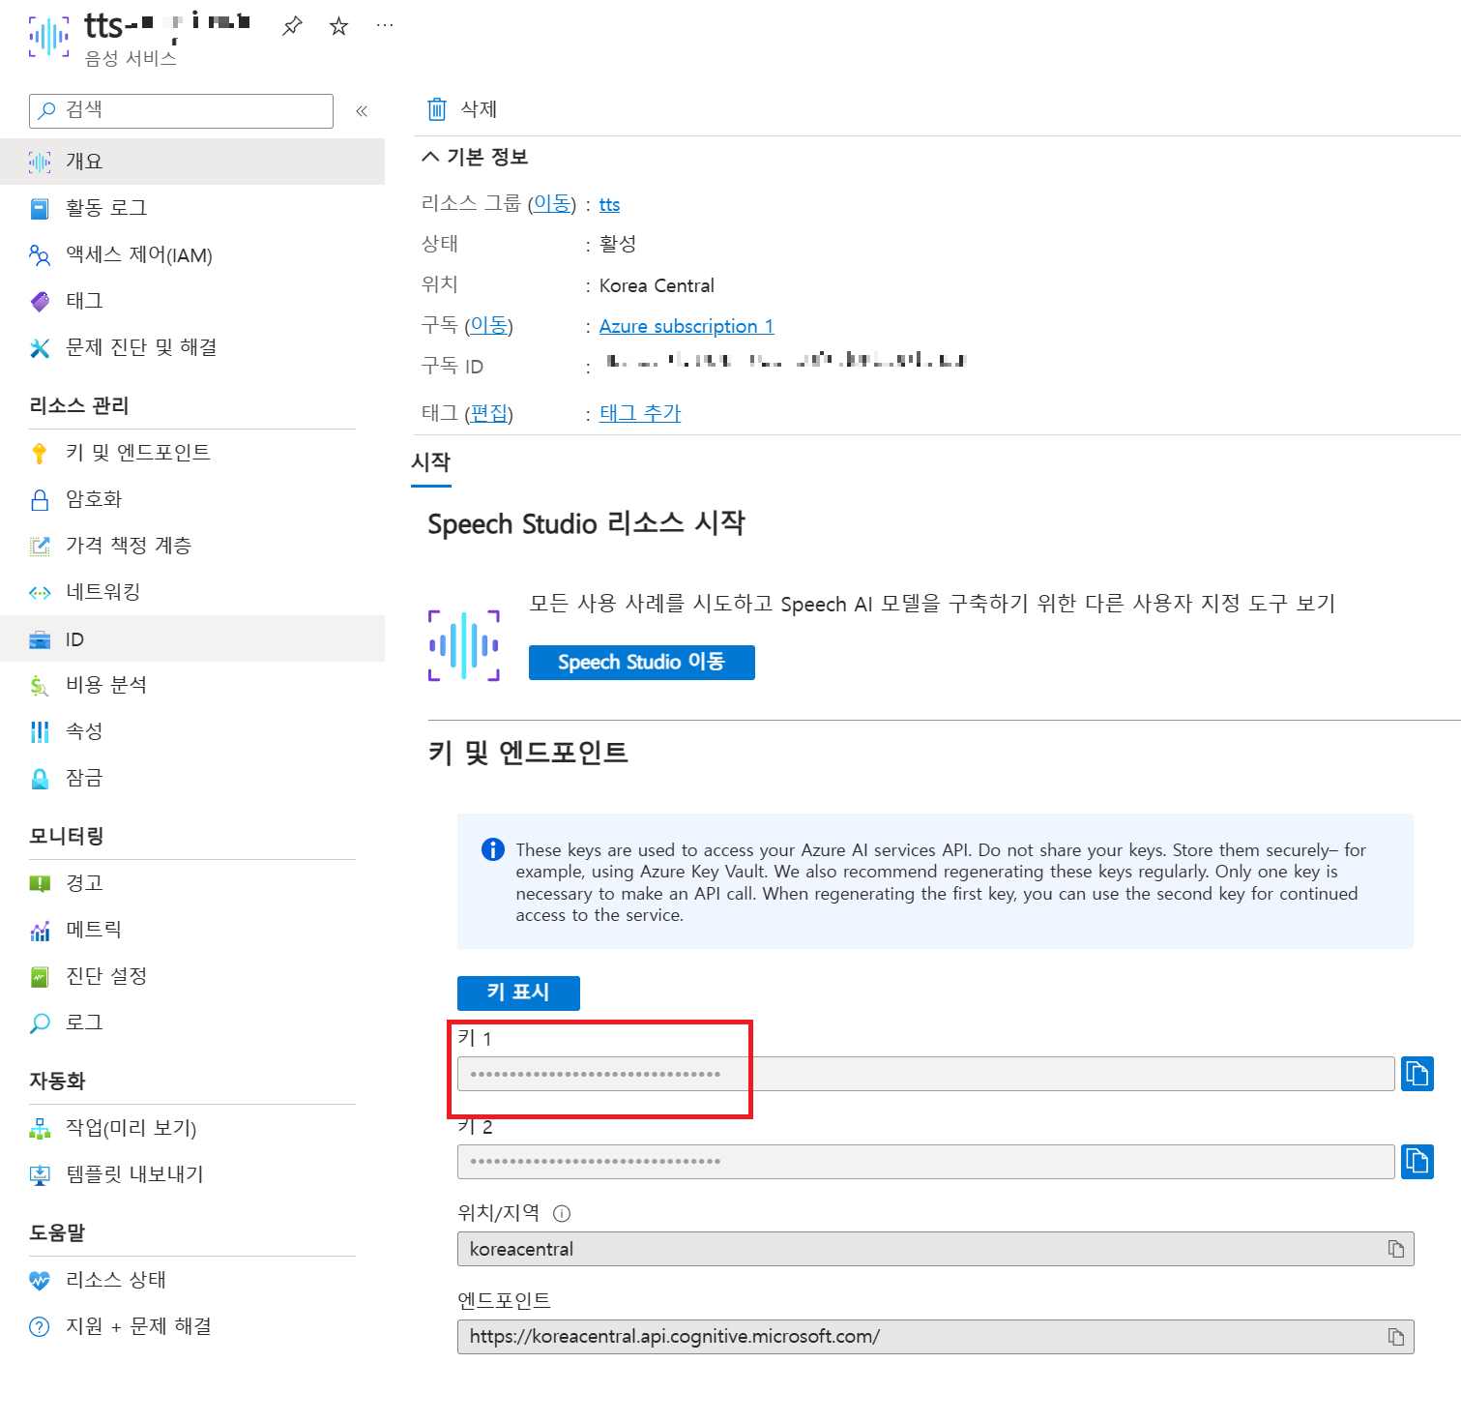
Task: Open 키 및 엔드포인트 in sidebar
Action: (x=192, y=453)
